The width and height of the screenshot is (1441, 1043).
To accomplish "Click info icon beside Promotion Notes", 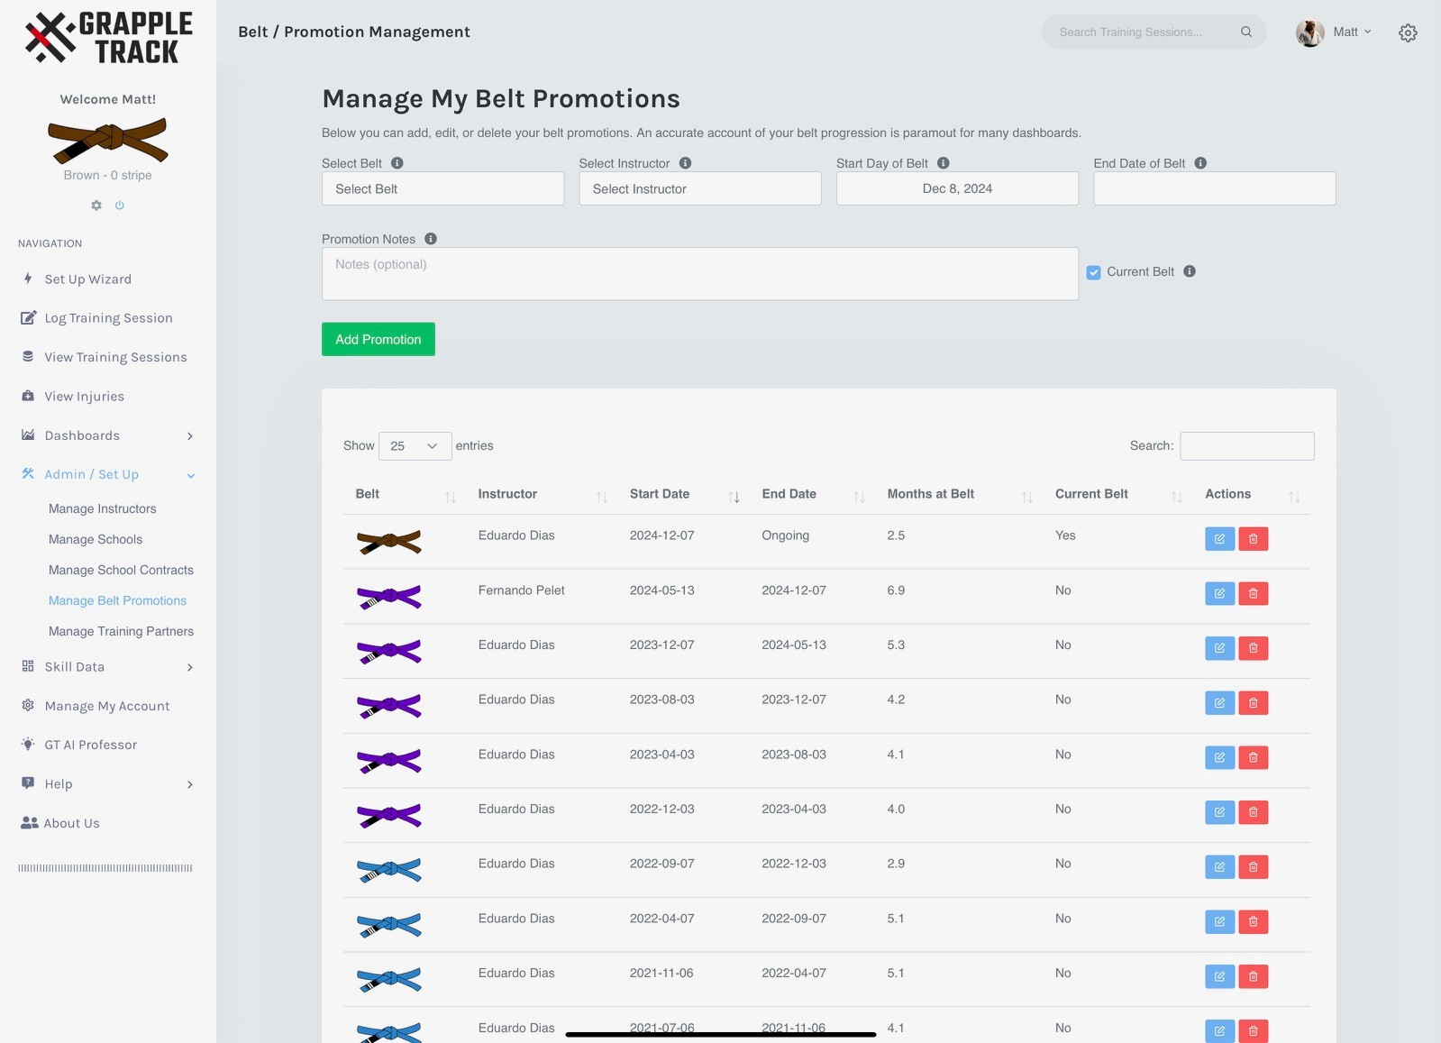I will click(431, 239).
